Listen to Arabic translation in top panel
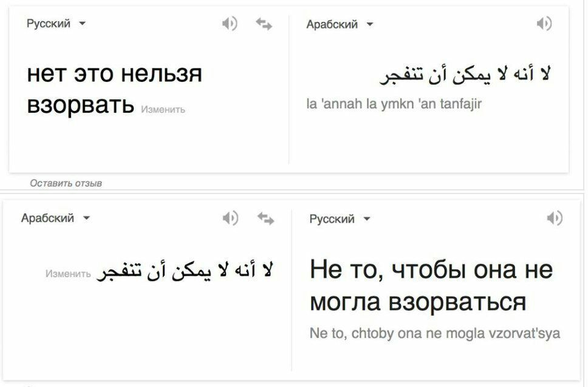 click(x=544, y=24)
